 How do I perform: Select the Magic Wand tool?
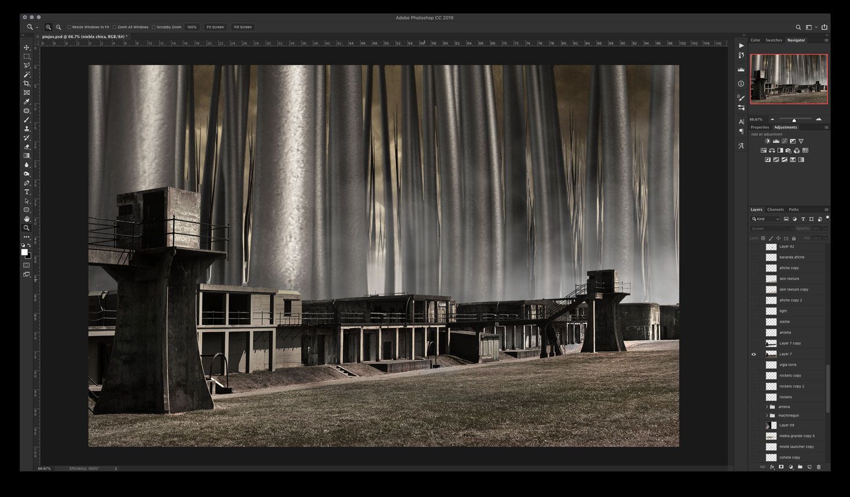(x=27, y=75)
